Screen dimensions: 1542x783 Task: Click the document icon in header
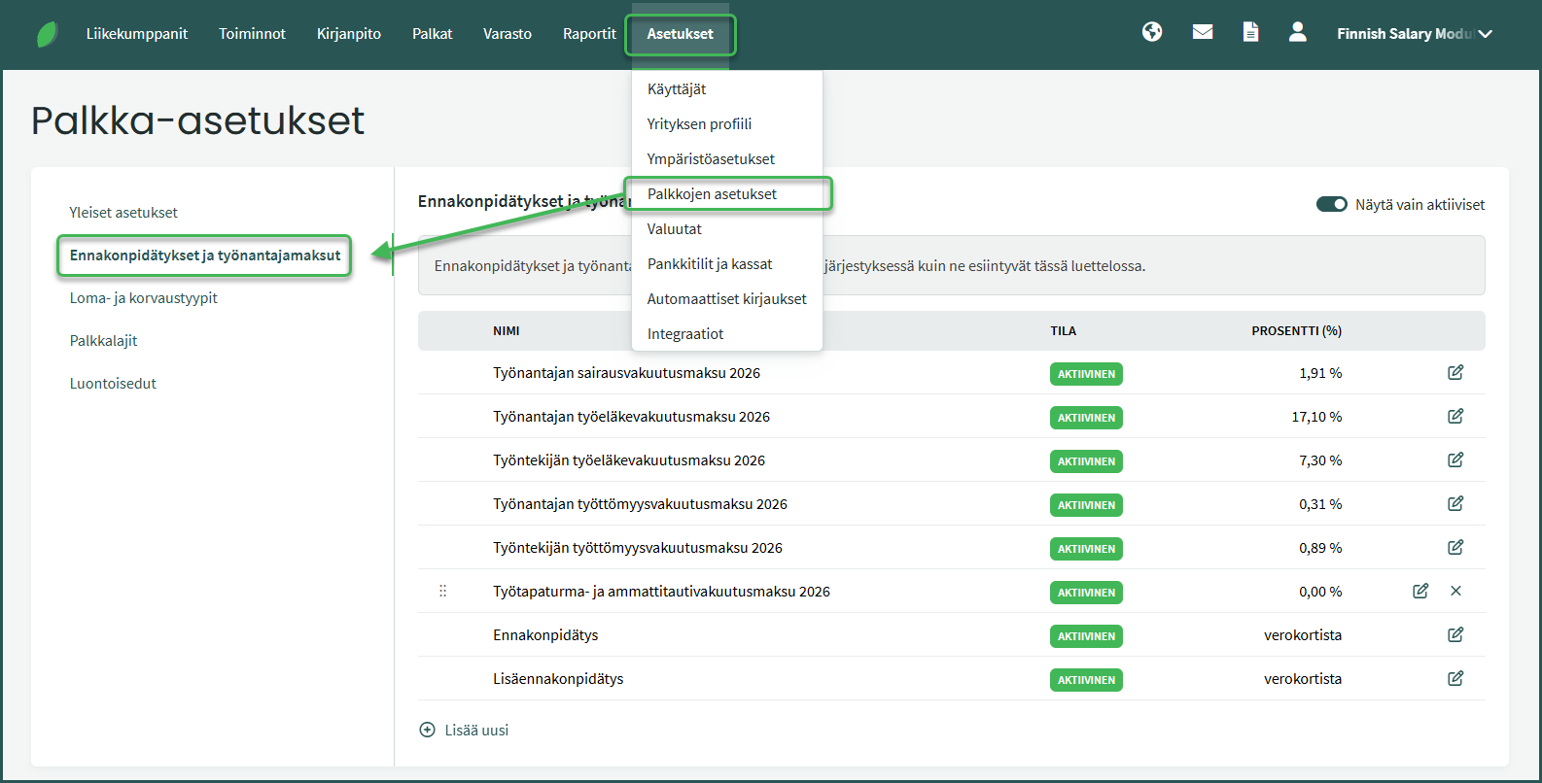(1250, 33)
